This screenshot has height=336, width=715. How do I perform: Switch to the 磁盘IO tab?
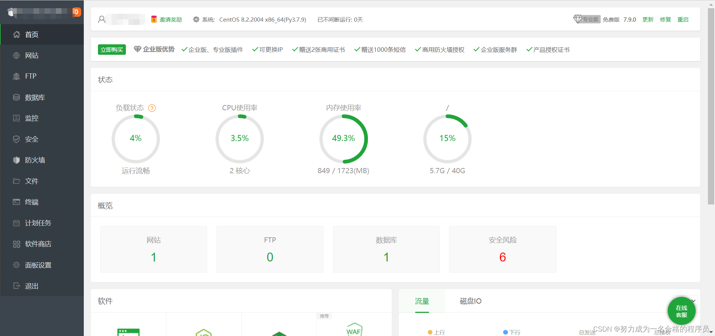(471, 301)
